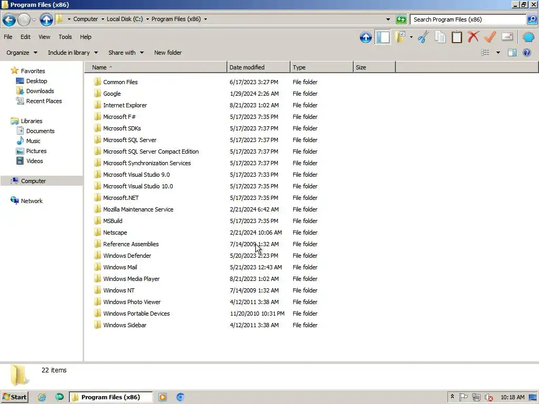Screen dimensions: 539x404
Task: Click the clipboard Paste icon
Action: (x=457, y=37)
